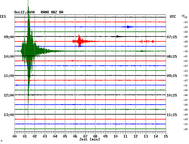Click the "10:15" UTC time label

[172, 95]
